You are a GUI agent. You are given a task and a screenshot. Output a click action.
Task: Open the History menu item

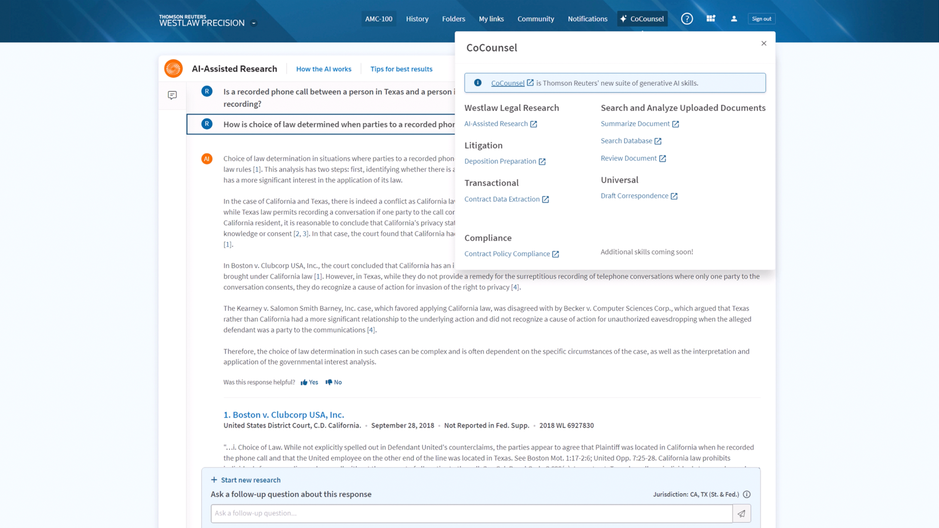coord(417,19)
